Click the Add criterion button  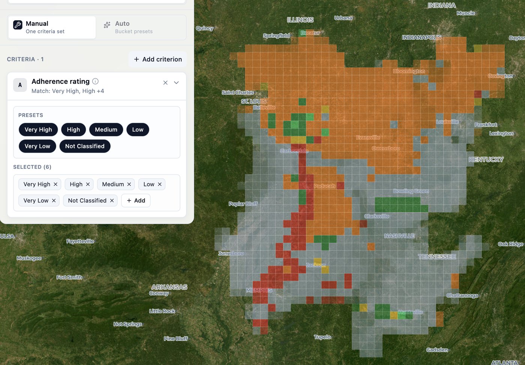(157, 59)
